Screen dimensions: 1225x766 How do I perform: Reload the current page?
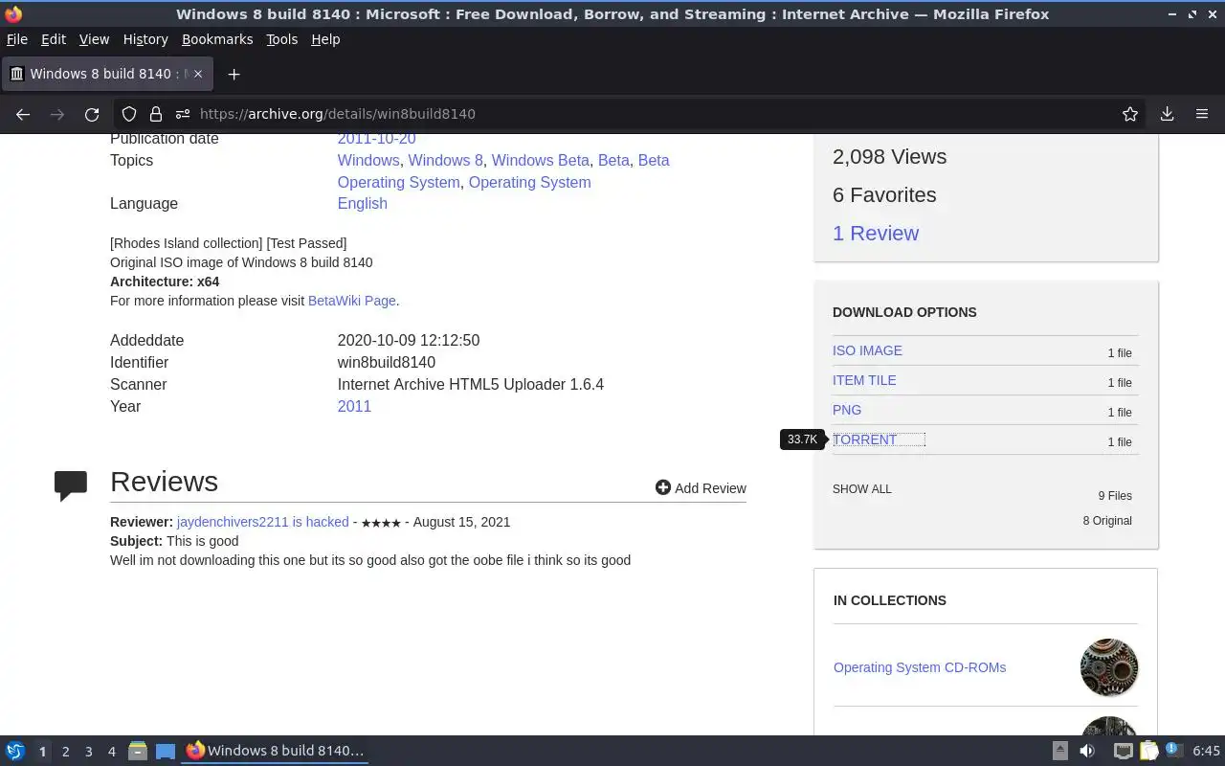pyautogui.click(x=92, y=114)
